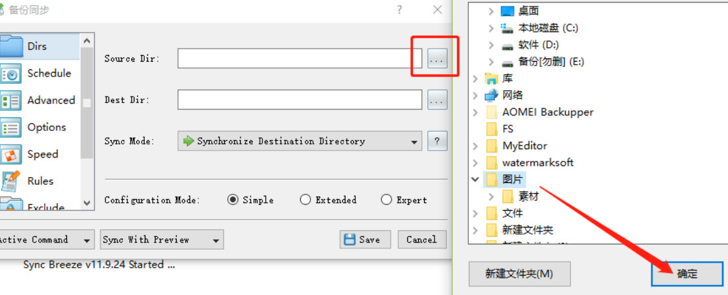Expand the 本地磁盘 (C:) node
This screenshot has width=728, height=295.
click(x=491, y=28)
